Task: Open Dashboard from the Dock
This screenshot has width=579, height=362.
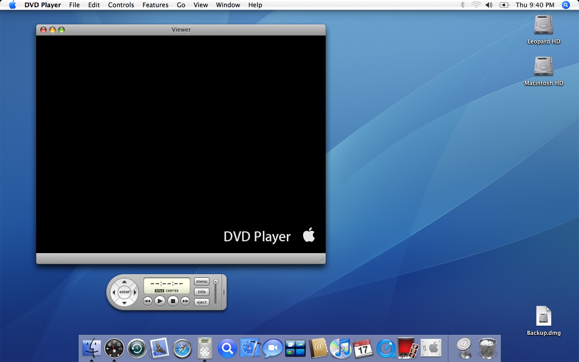Action: (114, 348)
